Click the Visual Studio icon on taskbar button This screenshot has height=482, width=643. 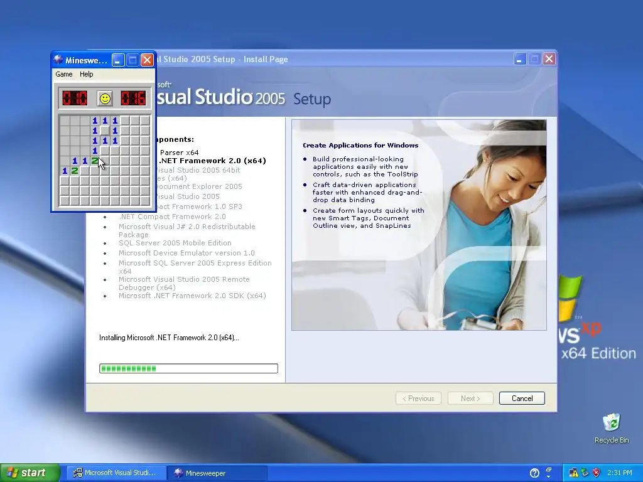pos(77,473)
